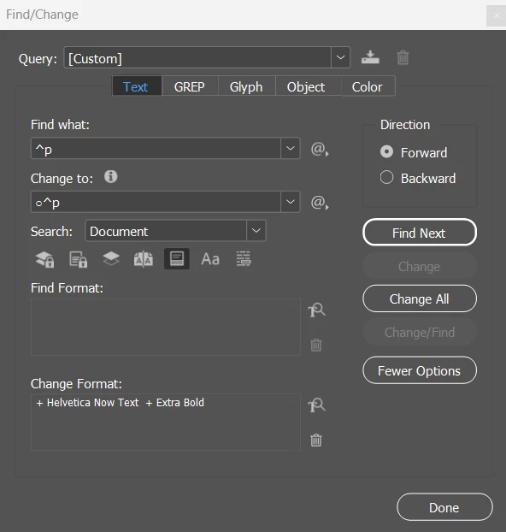Expand Change to history dropdown arrow
The height and width of the screenshot is (532, 506).
[291, 202]
